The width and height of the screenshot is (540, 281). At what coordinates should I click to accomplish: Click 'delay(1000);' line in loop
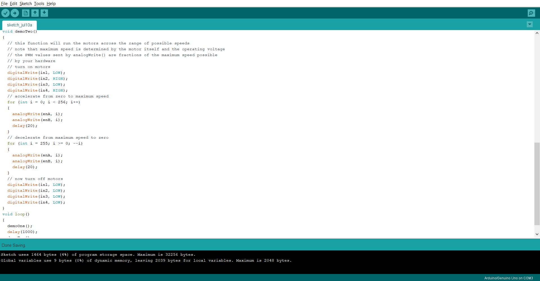22,232
